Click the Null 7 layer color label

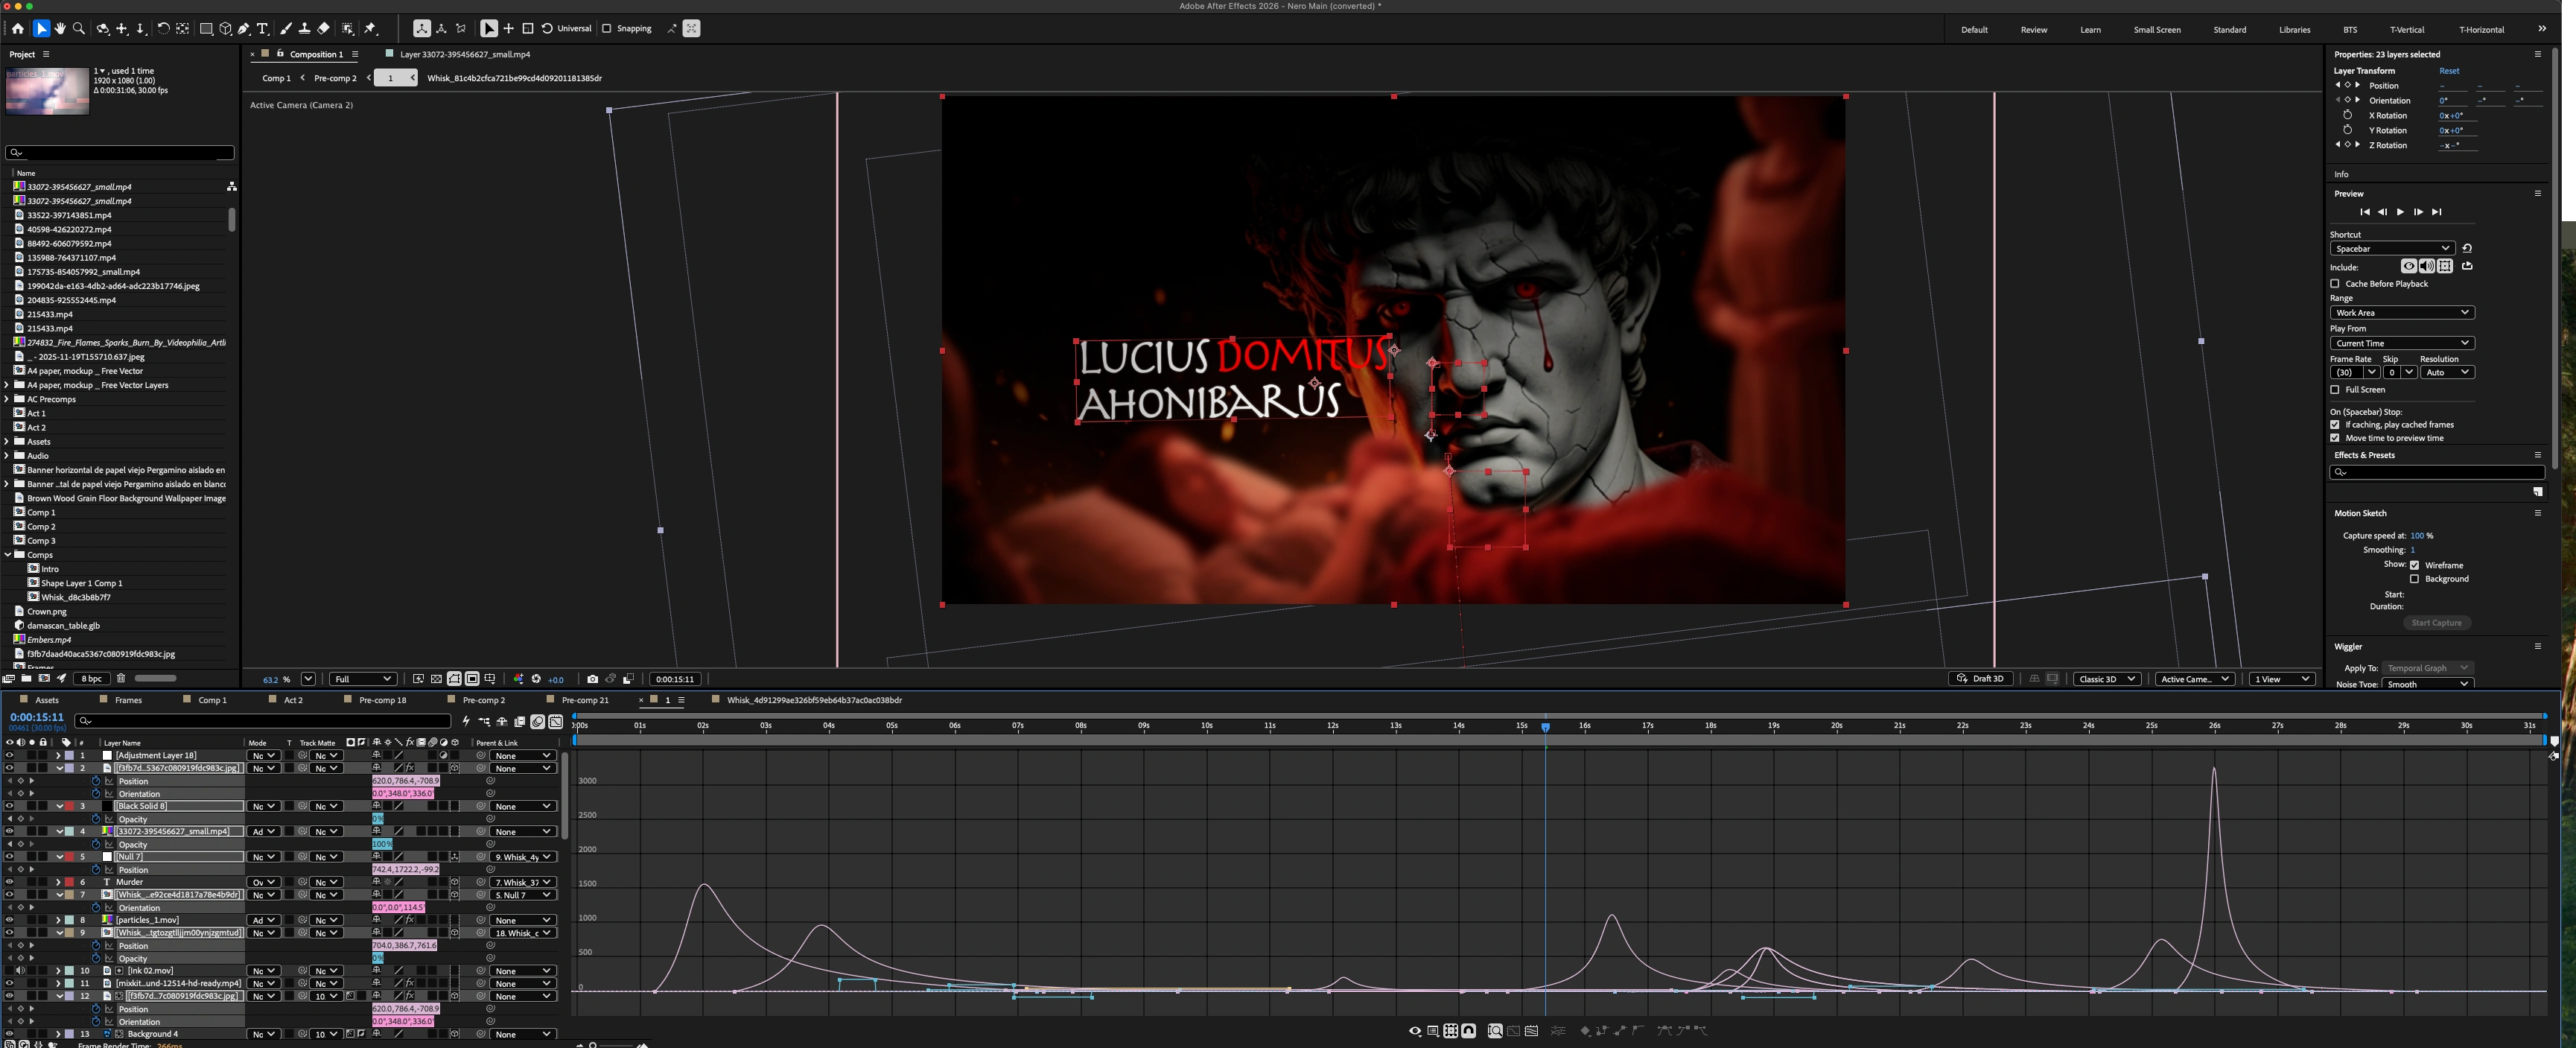click(70, 857)
